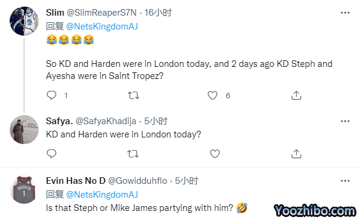The height and width of the screenshot is (220, 360).
Task: Share Safya's tweet using the share icon
Action: click(296, 154)
